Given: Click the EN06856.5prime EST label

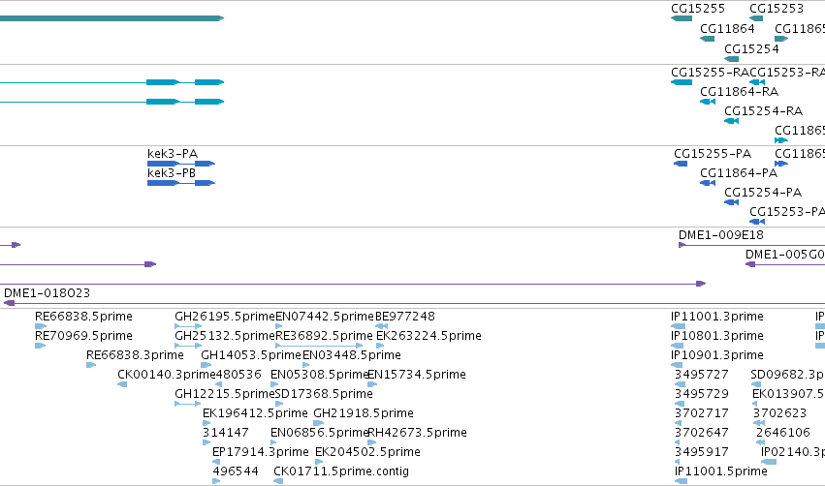Looking at the screenshot, I should tap(319, 433).
